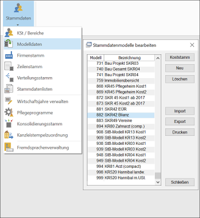Open Verteilungsstamm menu entry

[x=42, y=78]
